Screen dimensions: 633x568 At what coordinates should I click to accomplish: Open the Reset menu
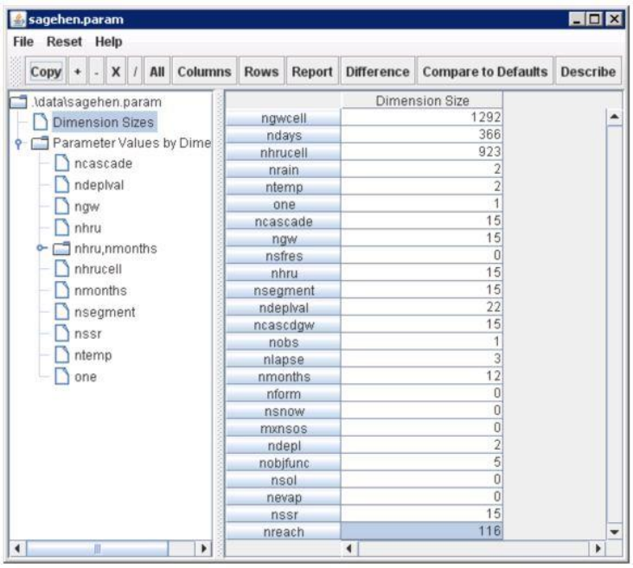click(64, 41)
